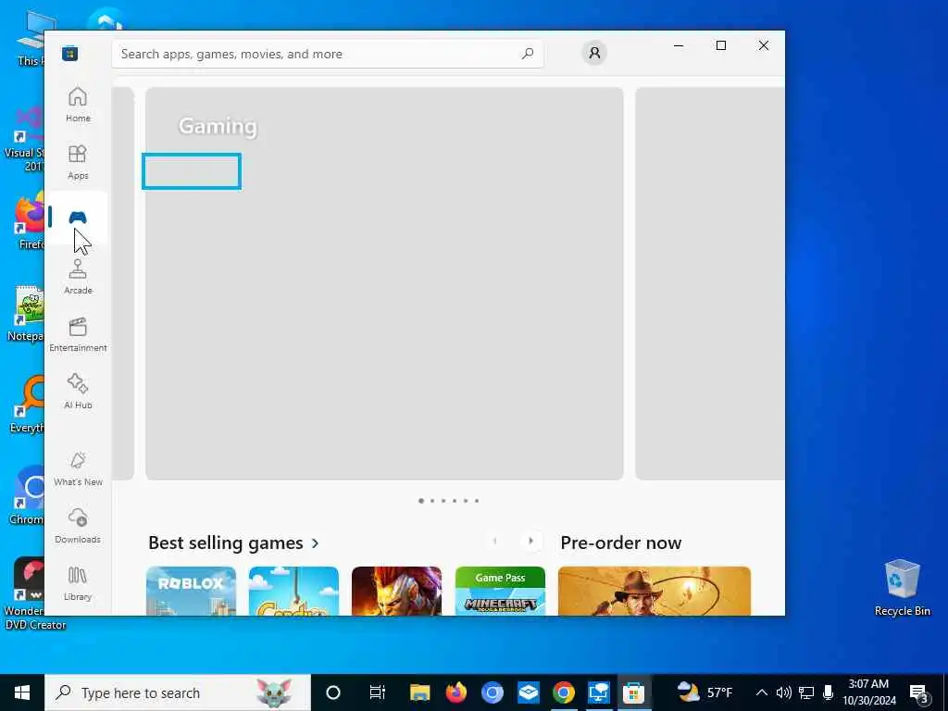Open Task View on the taskbar
Viewport: 948px width, 711px height.
point(378,692)
